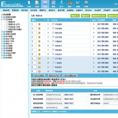
Task: Click the orange page icon in row ID 6
Action: point(39,46)
